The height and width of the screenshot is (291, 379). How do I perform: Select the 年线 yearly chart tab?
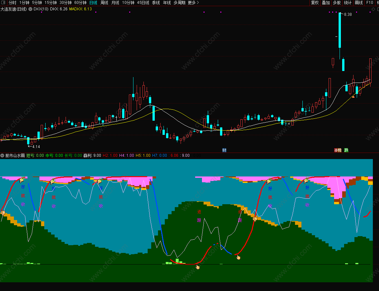point(167,3)
